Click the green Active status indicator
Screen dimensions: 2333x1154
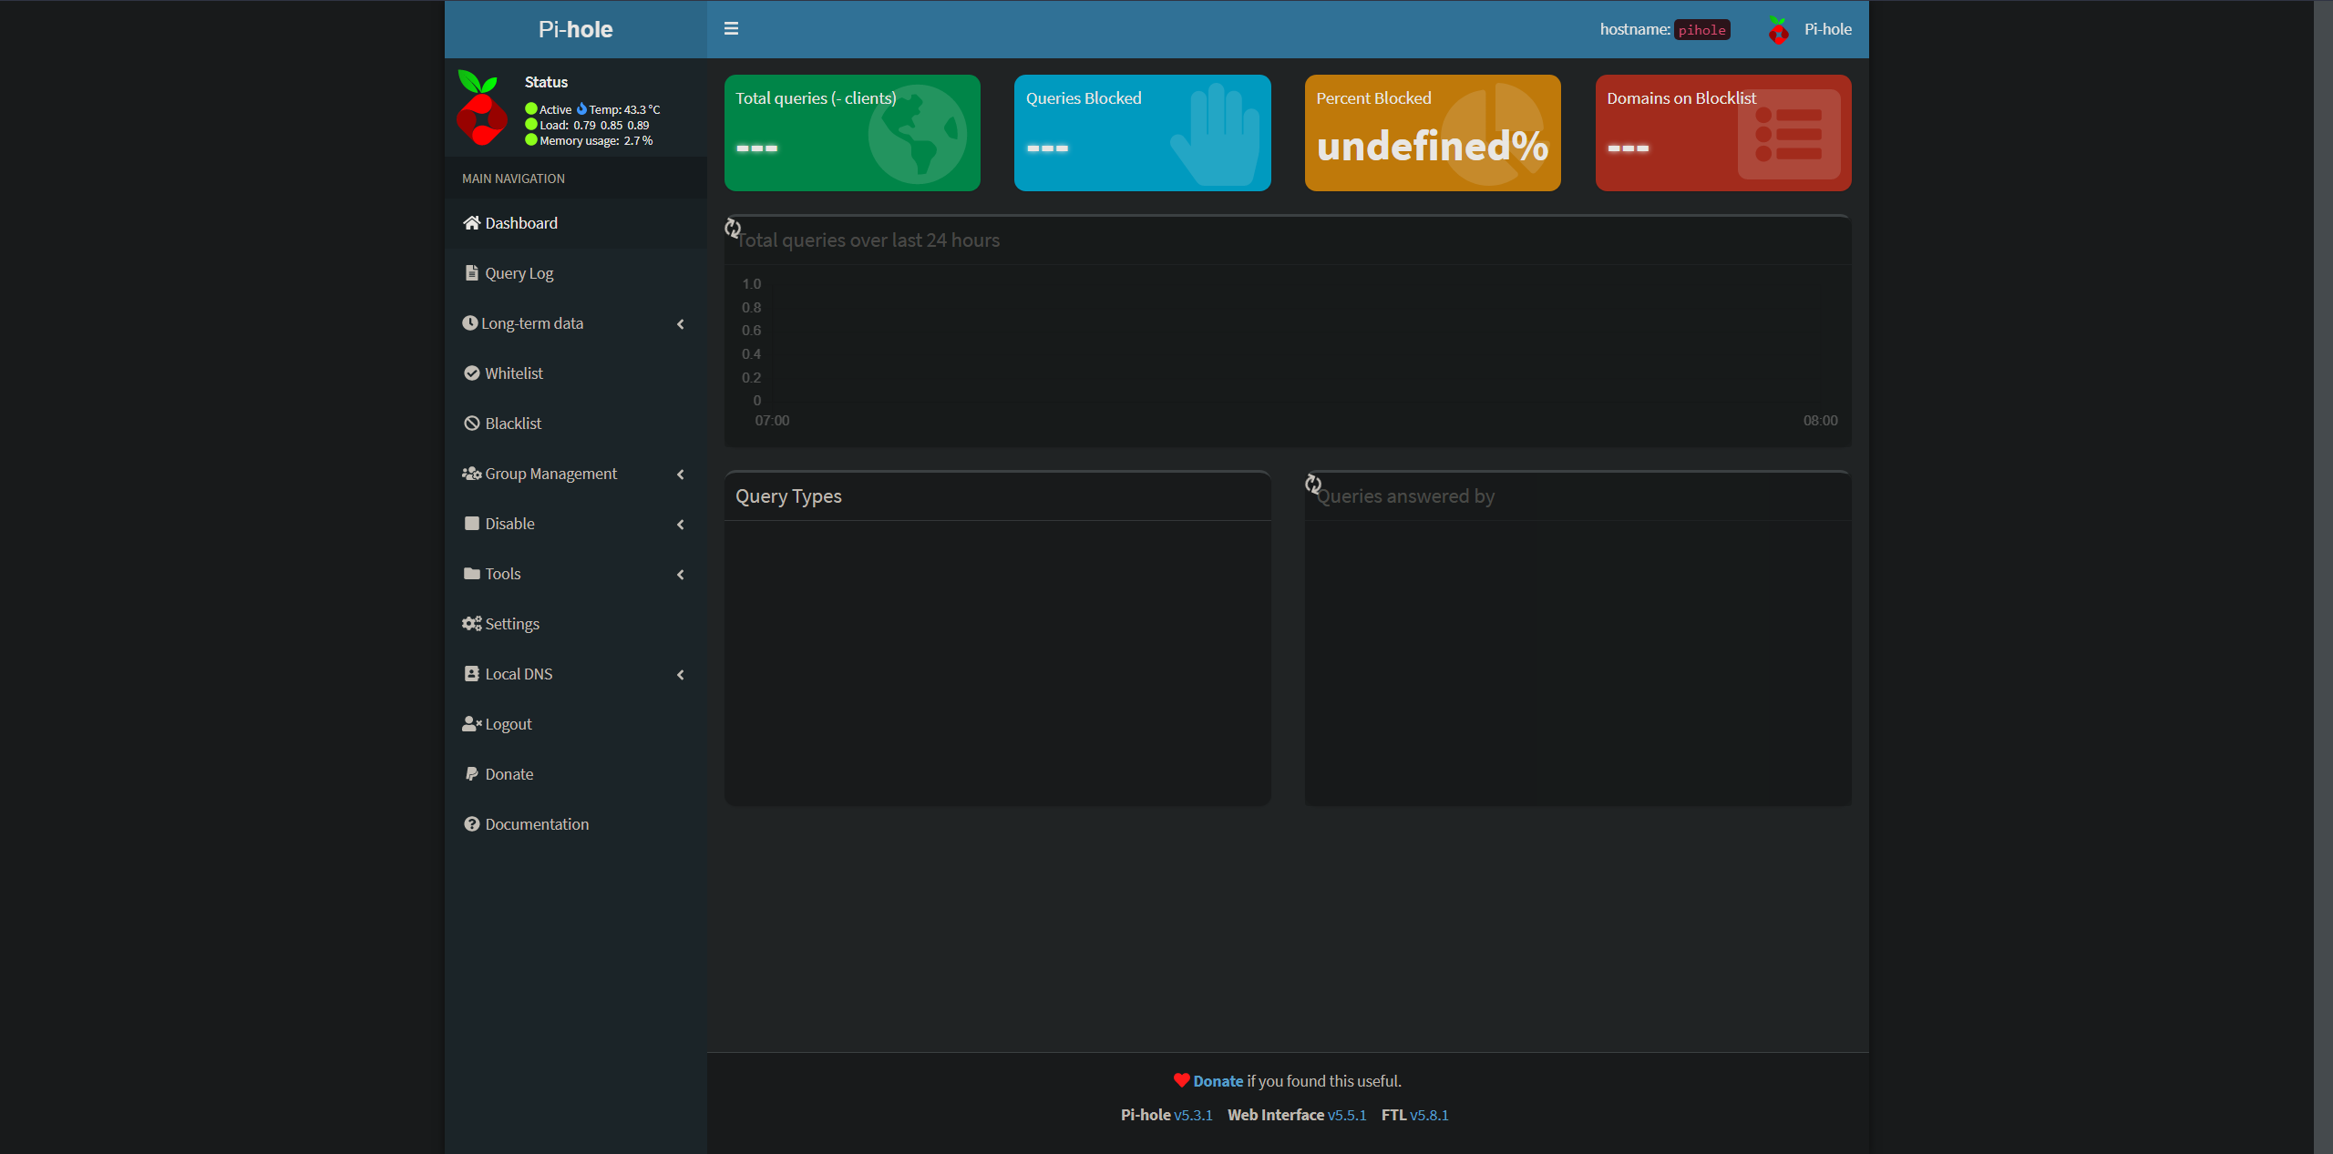point(531,109)
